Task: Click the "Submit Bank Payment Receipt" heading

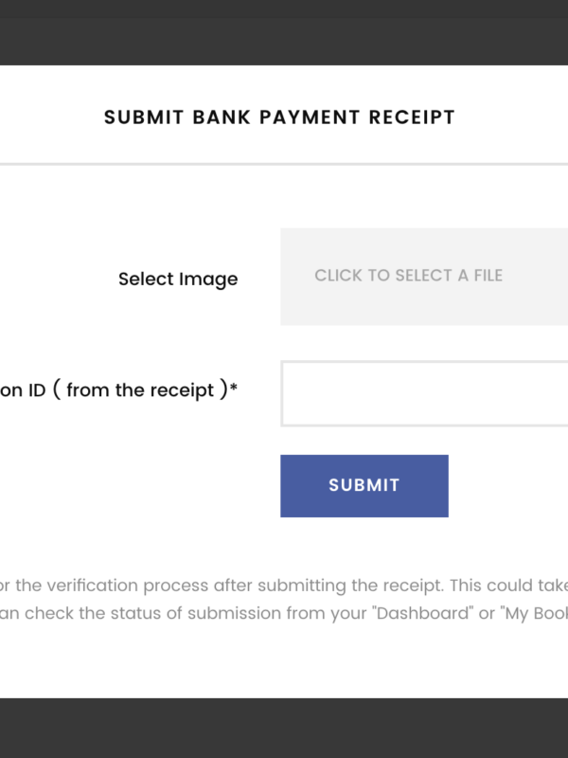Action: click(x=279, y=117)
